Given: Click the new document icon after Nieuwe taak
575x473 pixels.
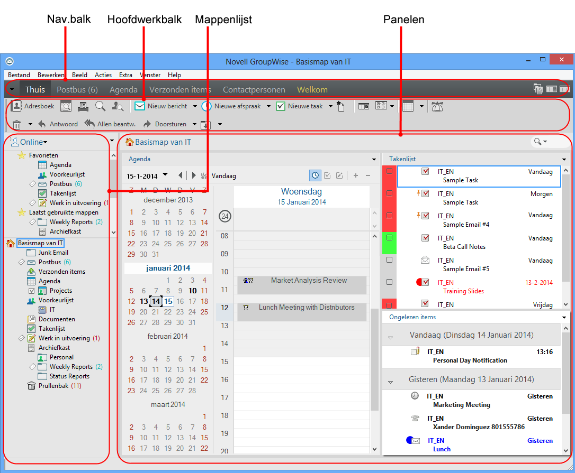Looking at the screenshot, I should click(x=340, y=106).
